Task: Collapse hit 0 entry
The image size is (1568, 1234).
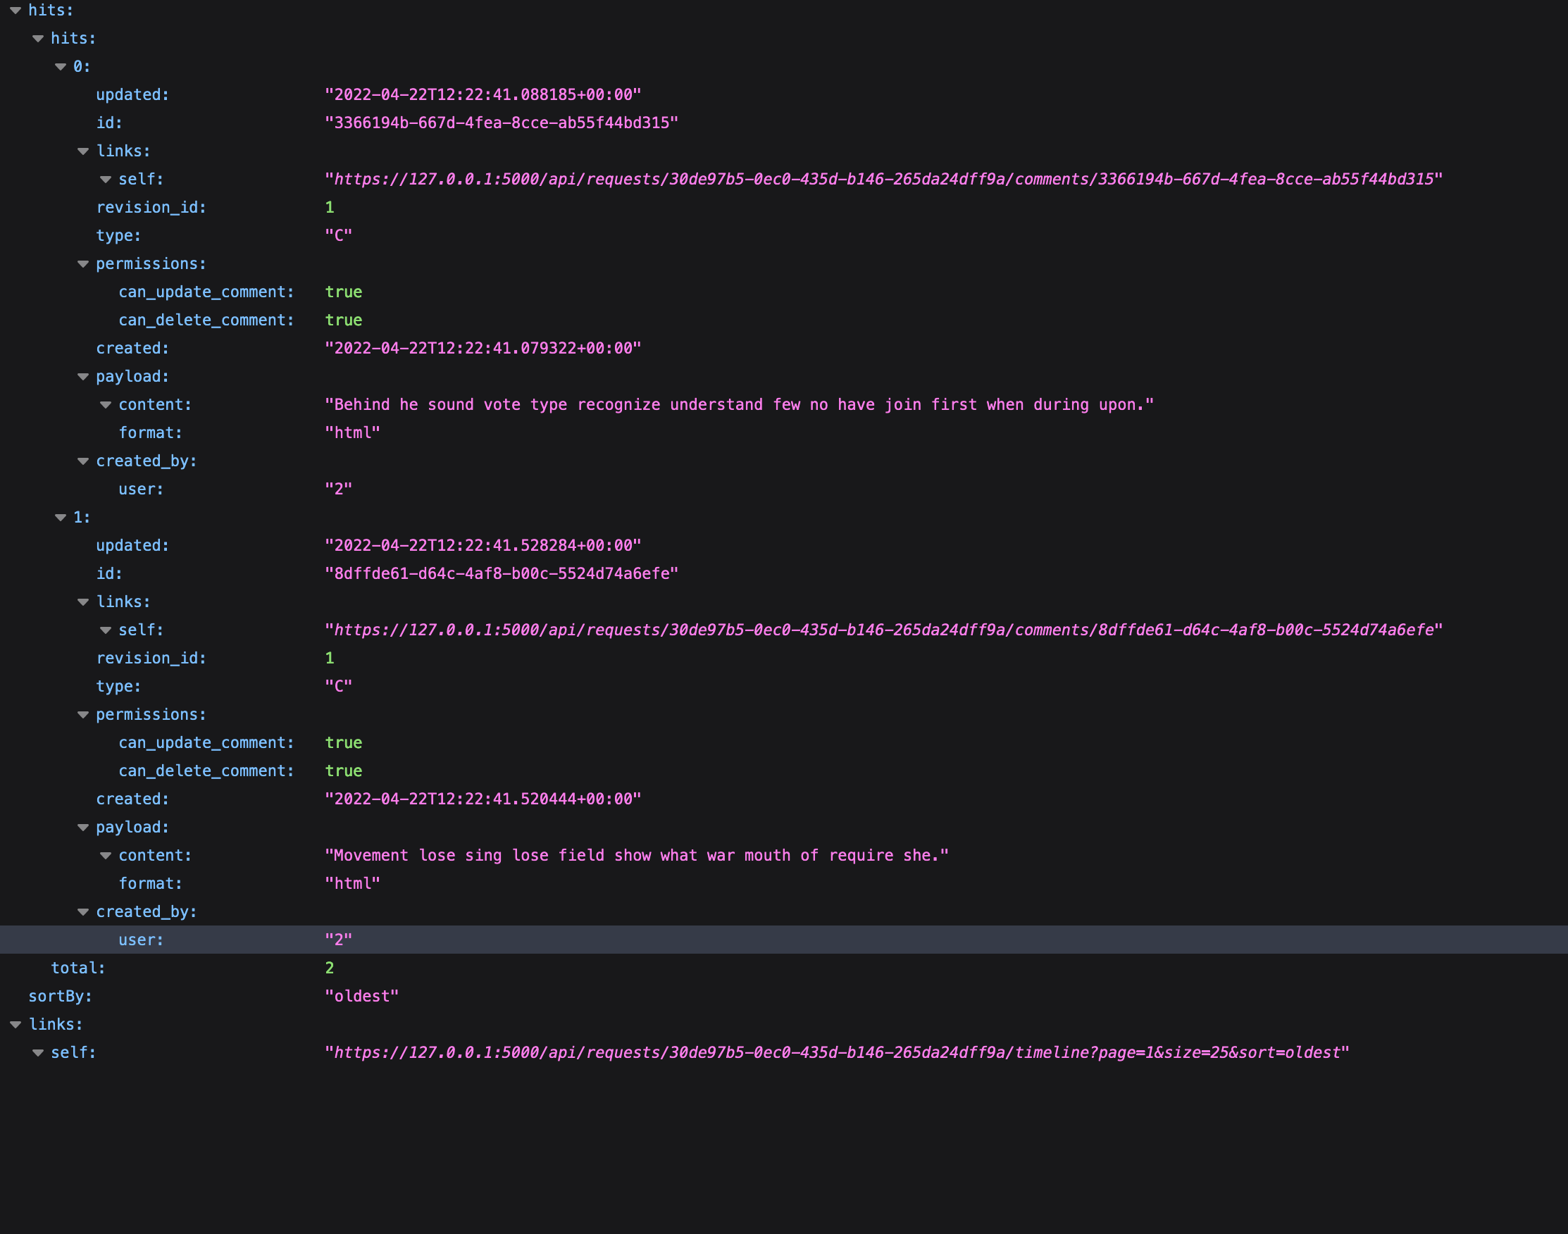Action: click(x=60, y=66)
